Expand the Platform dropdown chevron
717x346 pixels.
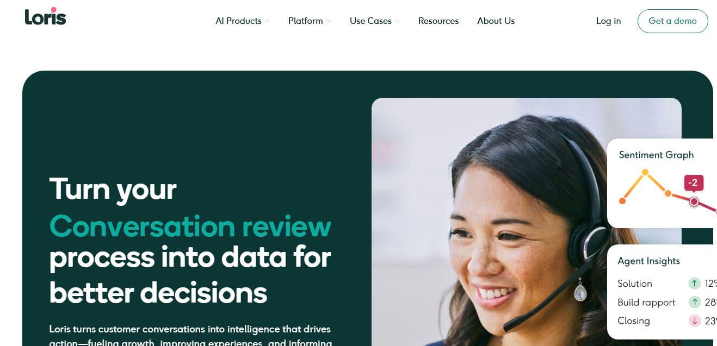click(329, 22)
